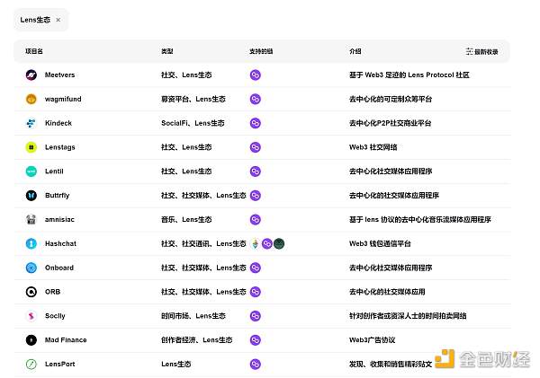
Task: Click the description Web3 钱包通信平台
Action: [x=380, y=243]
